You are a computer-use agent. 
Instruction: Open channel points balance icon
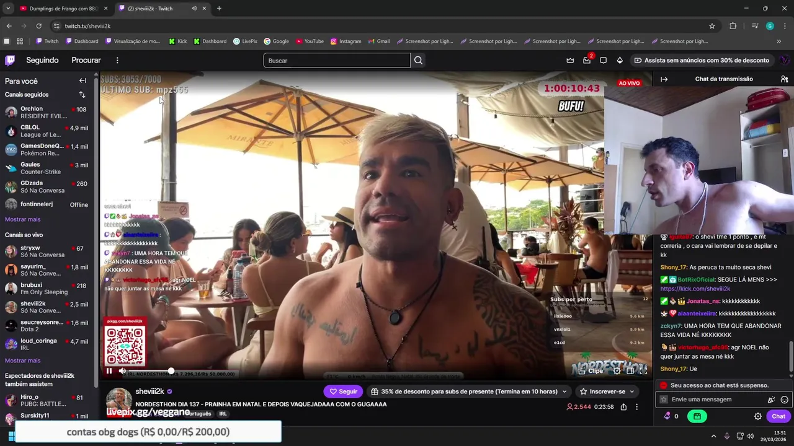(671, 416)
